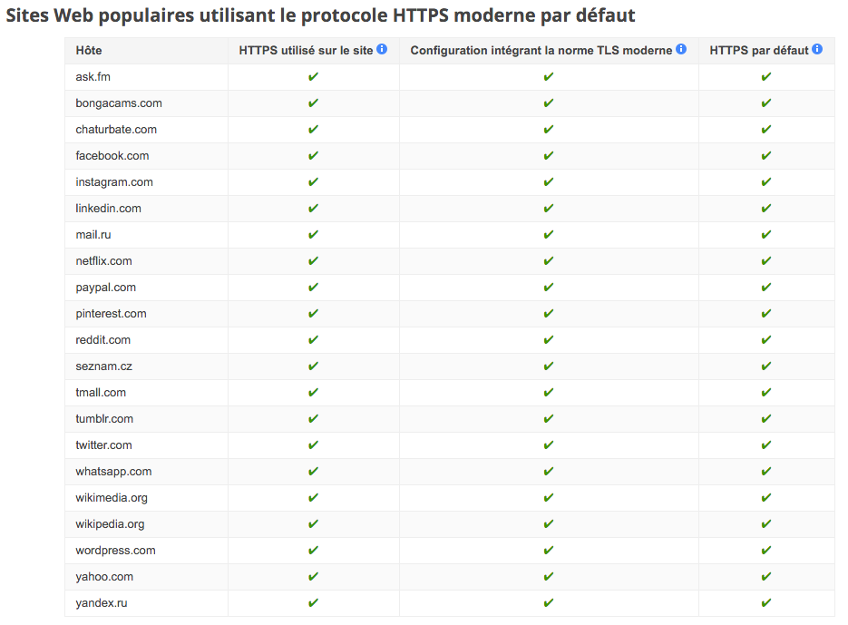Click facebook.com's HTTPS par défaut checkmark
The height and width of the screenshot is (625, 848).
tap(766, 156)
